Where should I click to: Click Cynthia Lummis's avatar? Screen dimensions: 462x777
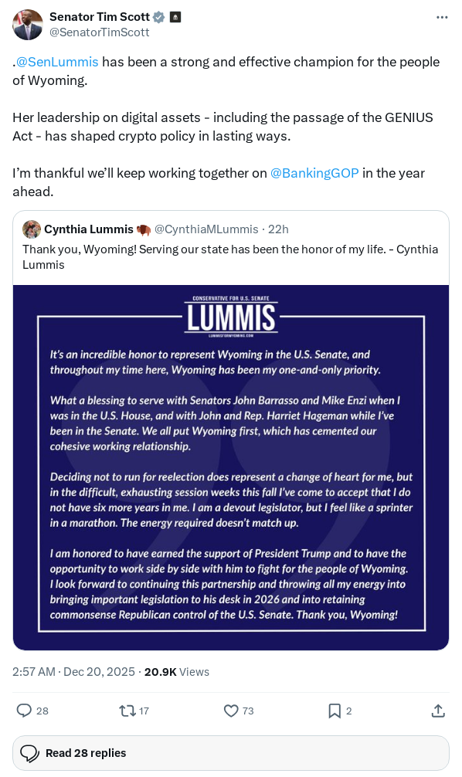pyautogui.click(x=32, y=229)
